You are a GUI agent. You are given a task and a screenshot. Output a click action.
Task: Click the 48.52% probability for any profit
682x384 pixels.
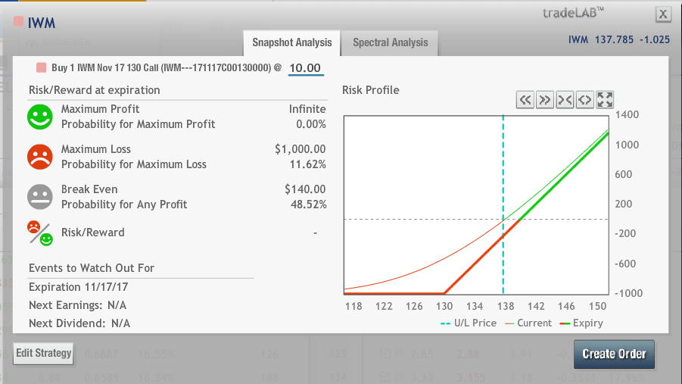(x=308, y=204)
